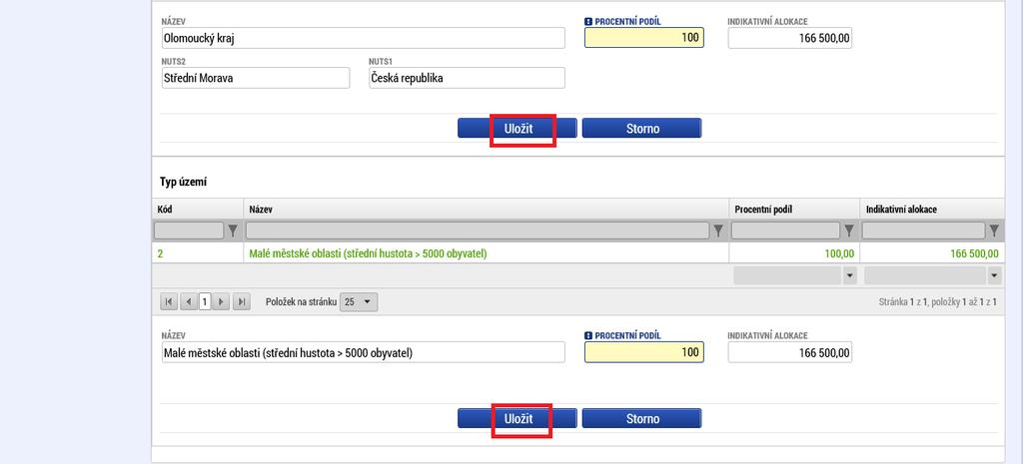This screenshot has height=464, width=1023.
Task: Click the 100,00 percent cell in the table
Action: pos(794,253)
